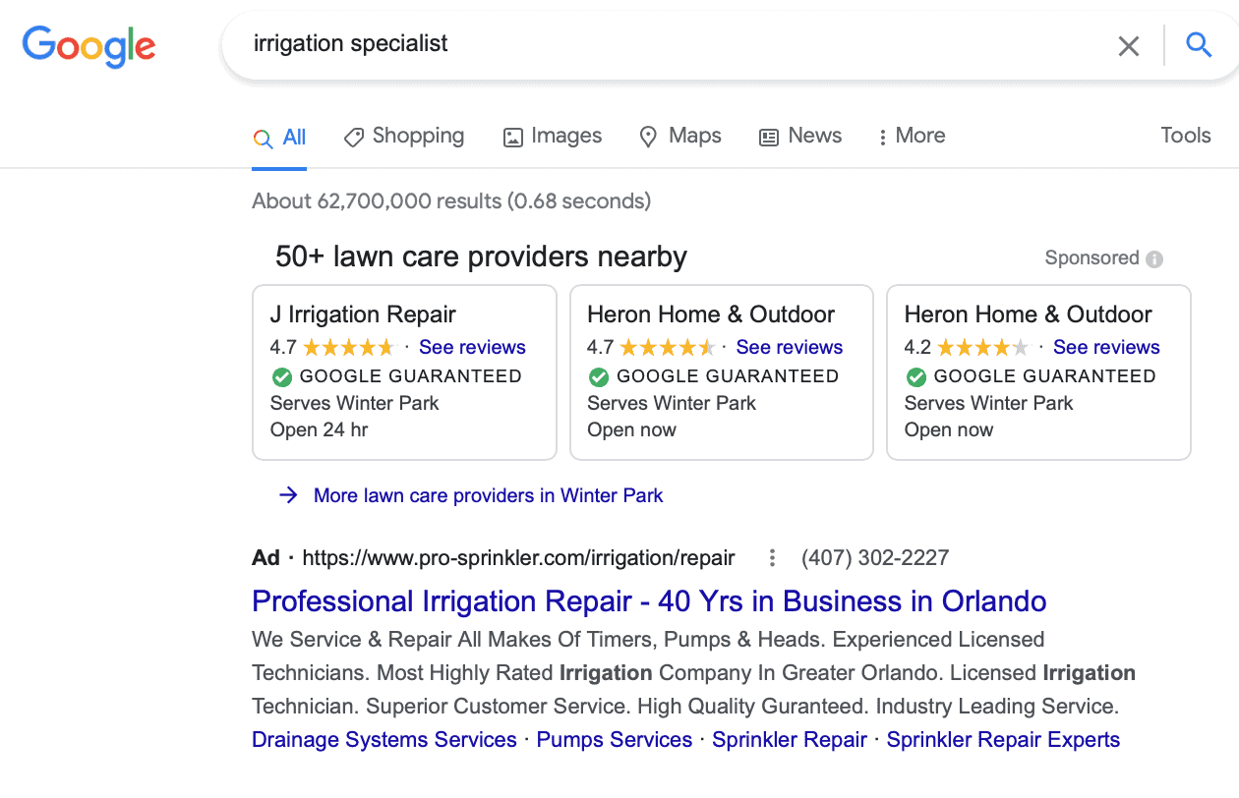Click the J Irrigation Repair business name

pos(363,314)
